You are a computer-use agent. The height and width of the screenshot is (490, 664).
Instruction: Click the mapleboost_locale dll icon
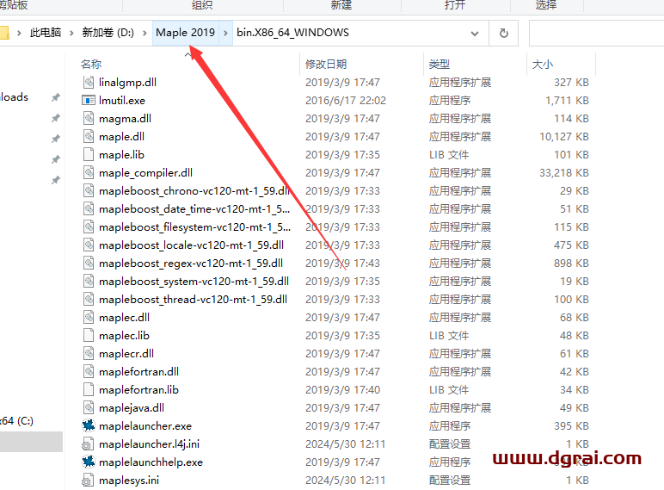[x=89, y=245]
